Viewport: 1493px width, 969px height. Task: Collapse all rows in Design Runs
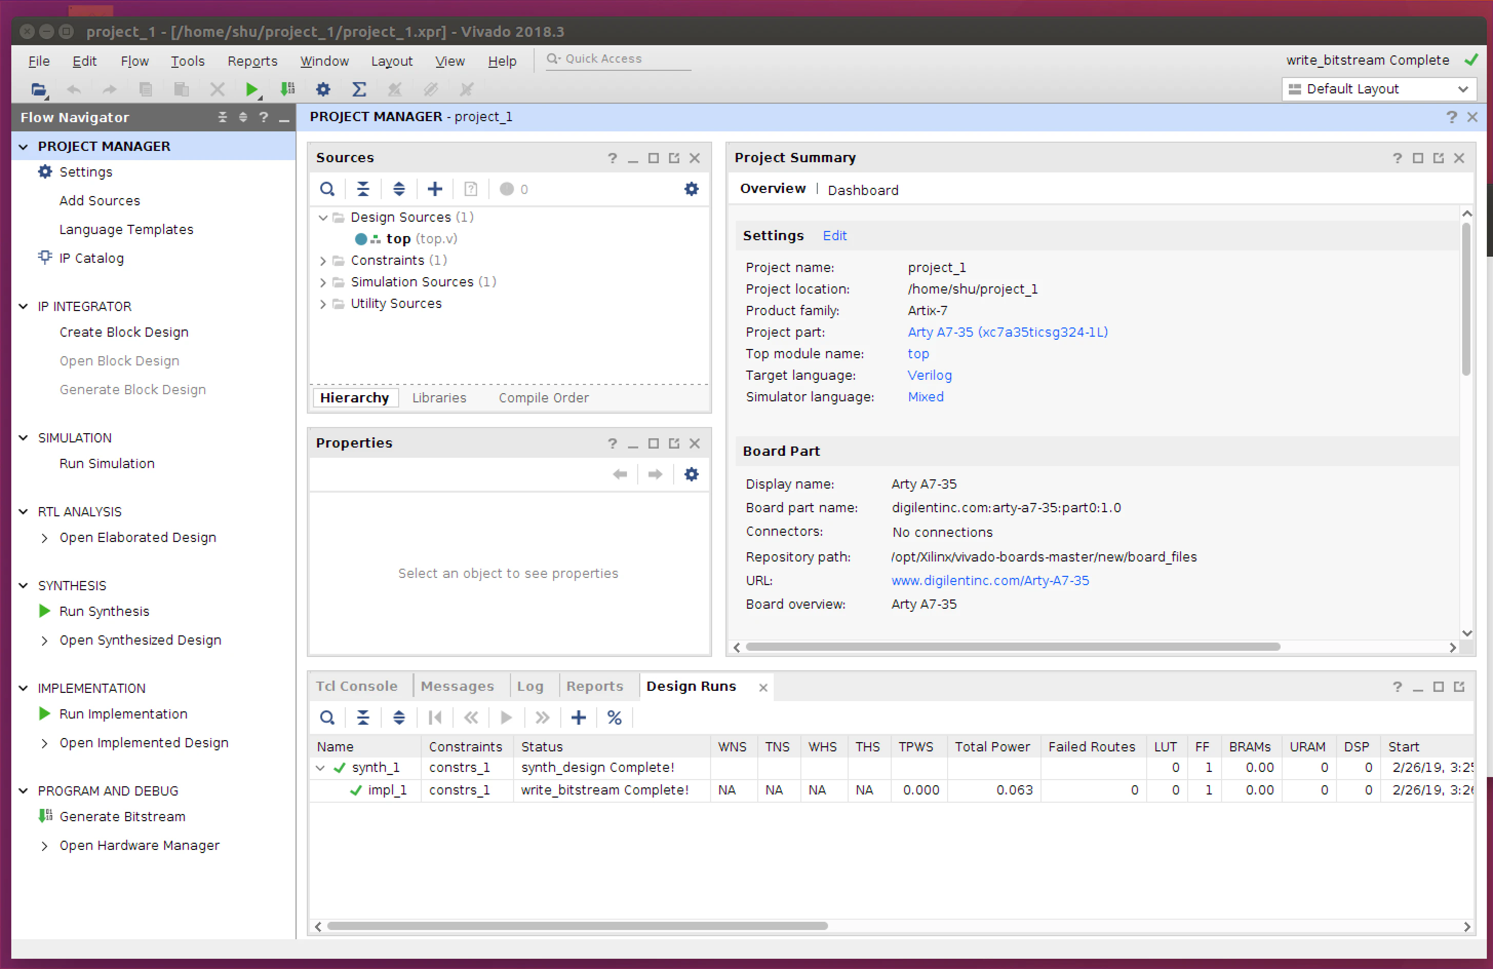[x=363, y=718]
